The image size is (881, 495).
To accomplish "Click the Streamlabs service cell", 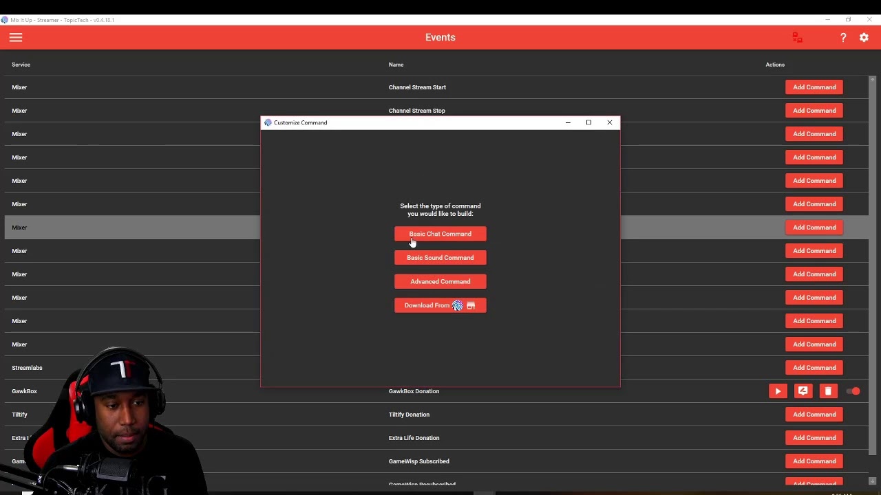I will 27,368.
